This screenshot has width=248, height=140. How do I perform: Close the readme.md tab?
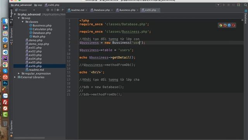point(86,10)
